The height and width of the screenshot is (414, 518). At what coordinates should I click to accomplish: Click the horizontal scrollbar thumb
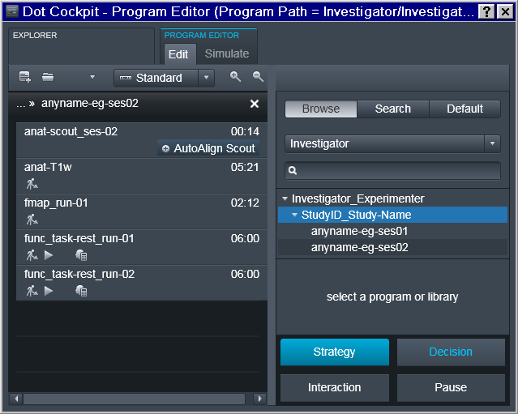pyautogui.click(x=134, y=399)
